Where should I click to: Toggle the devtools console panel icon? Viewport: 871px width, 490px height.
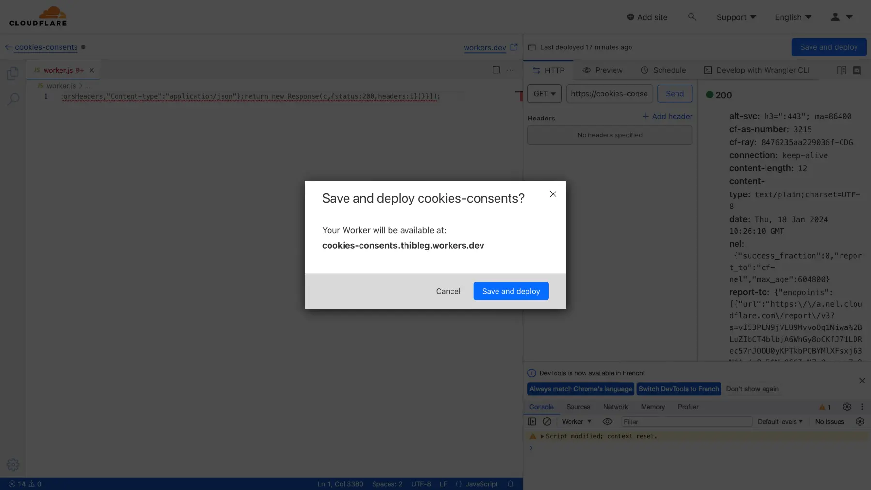click(x=856, y=71)
